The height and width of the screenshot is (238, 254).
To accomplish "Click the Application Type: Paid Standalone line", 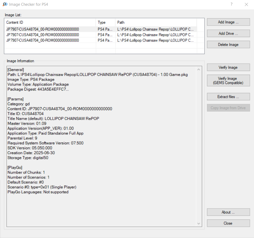I will click(x=46, y=133).
